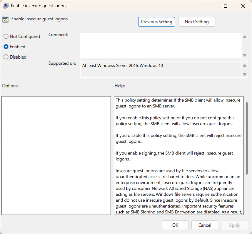Screen dimensions: 252x234
Task: Dismiss the dialog with Cancel
Action: (x=205, y=225)
